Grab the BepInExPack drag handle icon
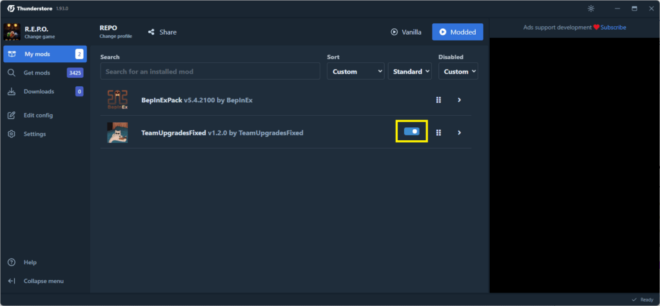The width and height of the screenshot is (660, 306). tap(438, 100)
